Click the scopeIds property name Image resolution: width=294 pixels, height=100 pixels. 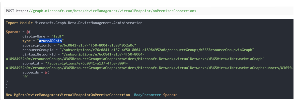point(31,72)
